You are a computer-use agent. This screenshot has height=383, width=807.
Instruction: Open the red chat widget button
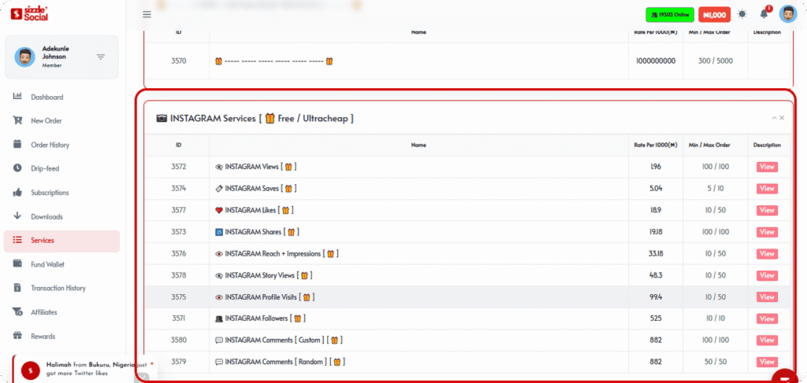point(784,377)
